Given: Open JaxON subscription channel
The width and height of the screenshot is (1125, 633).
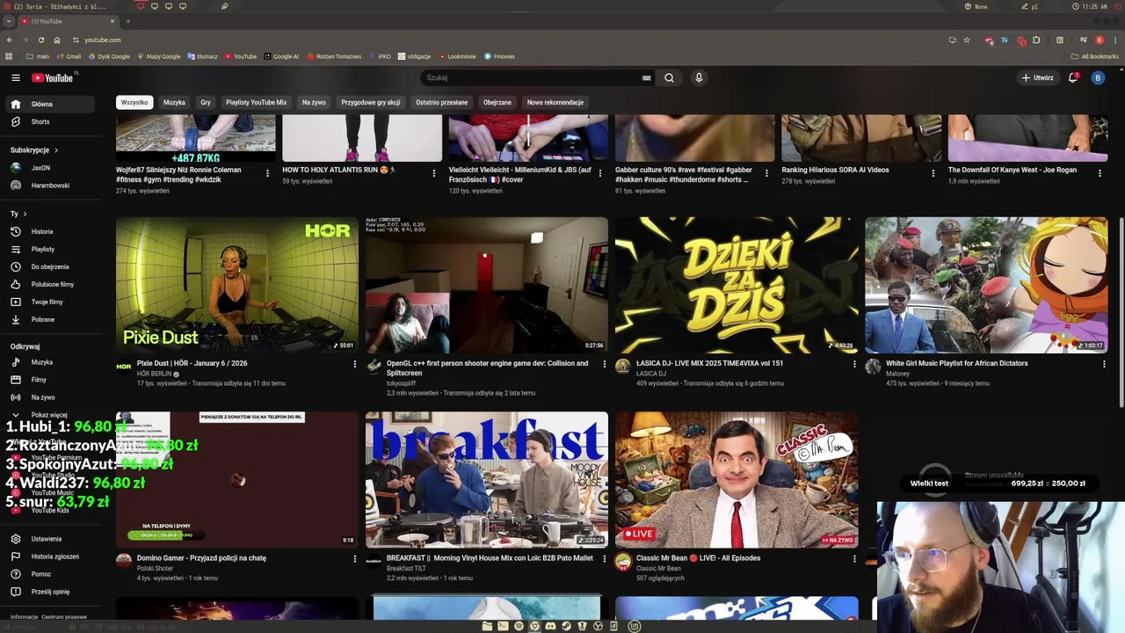Looking at the screenshot, I should point(48,168).
